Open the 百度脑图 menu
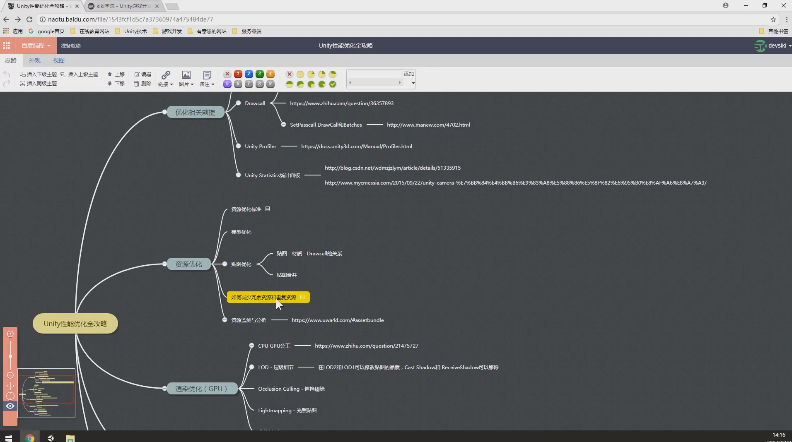The width and height of the screenshot is (792, 442). [x=36, y=46]
